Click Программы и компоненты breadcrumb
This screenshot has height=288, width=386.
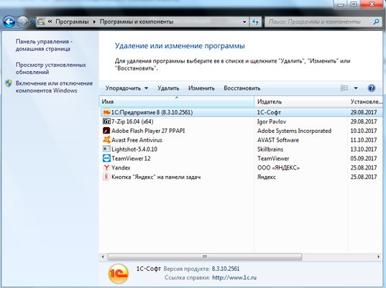click(x=137, y=22)
